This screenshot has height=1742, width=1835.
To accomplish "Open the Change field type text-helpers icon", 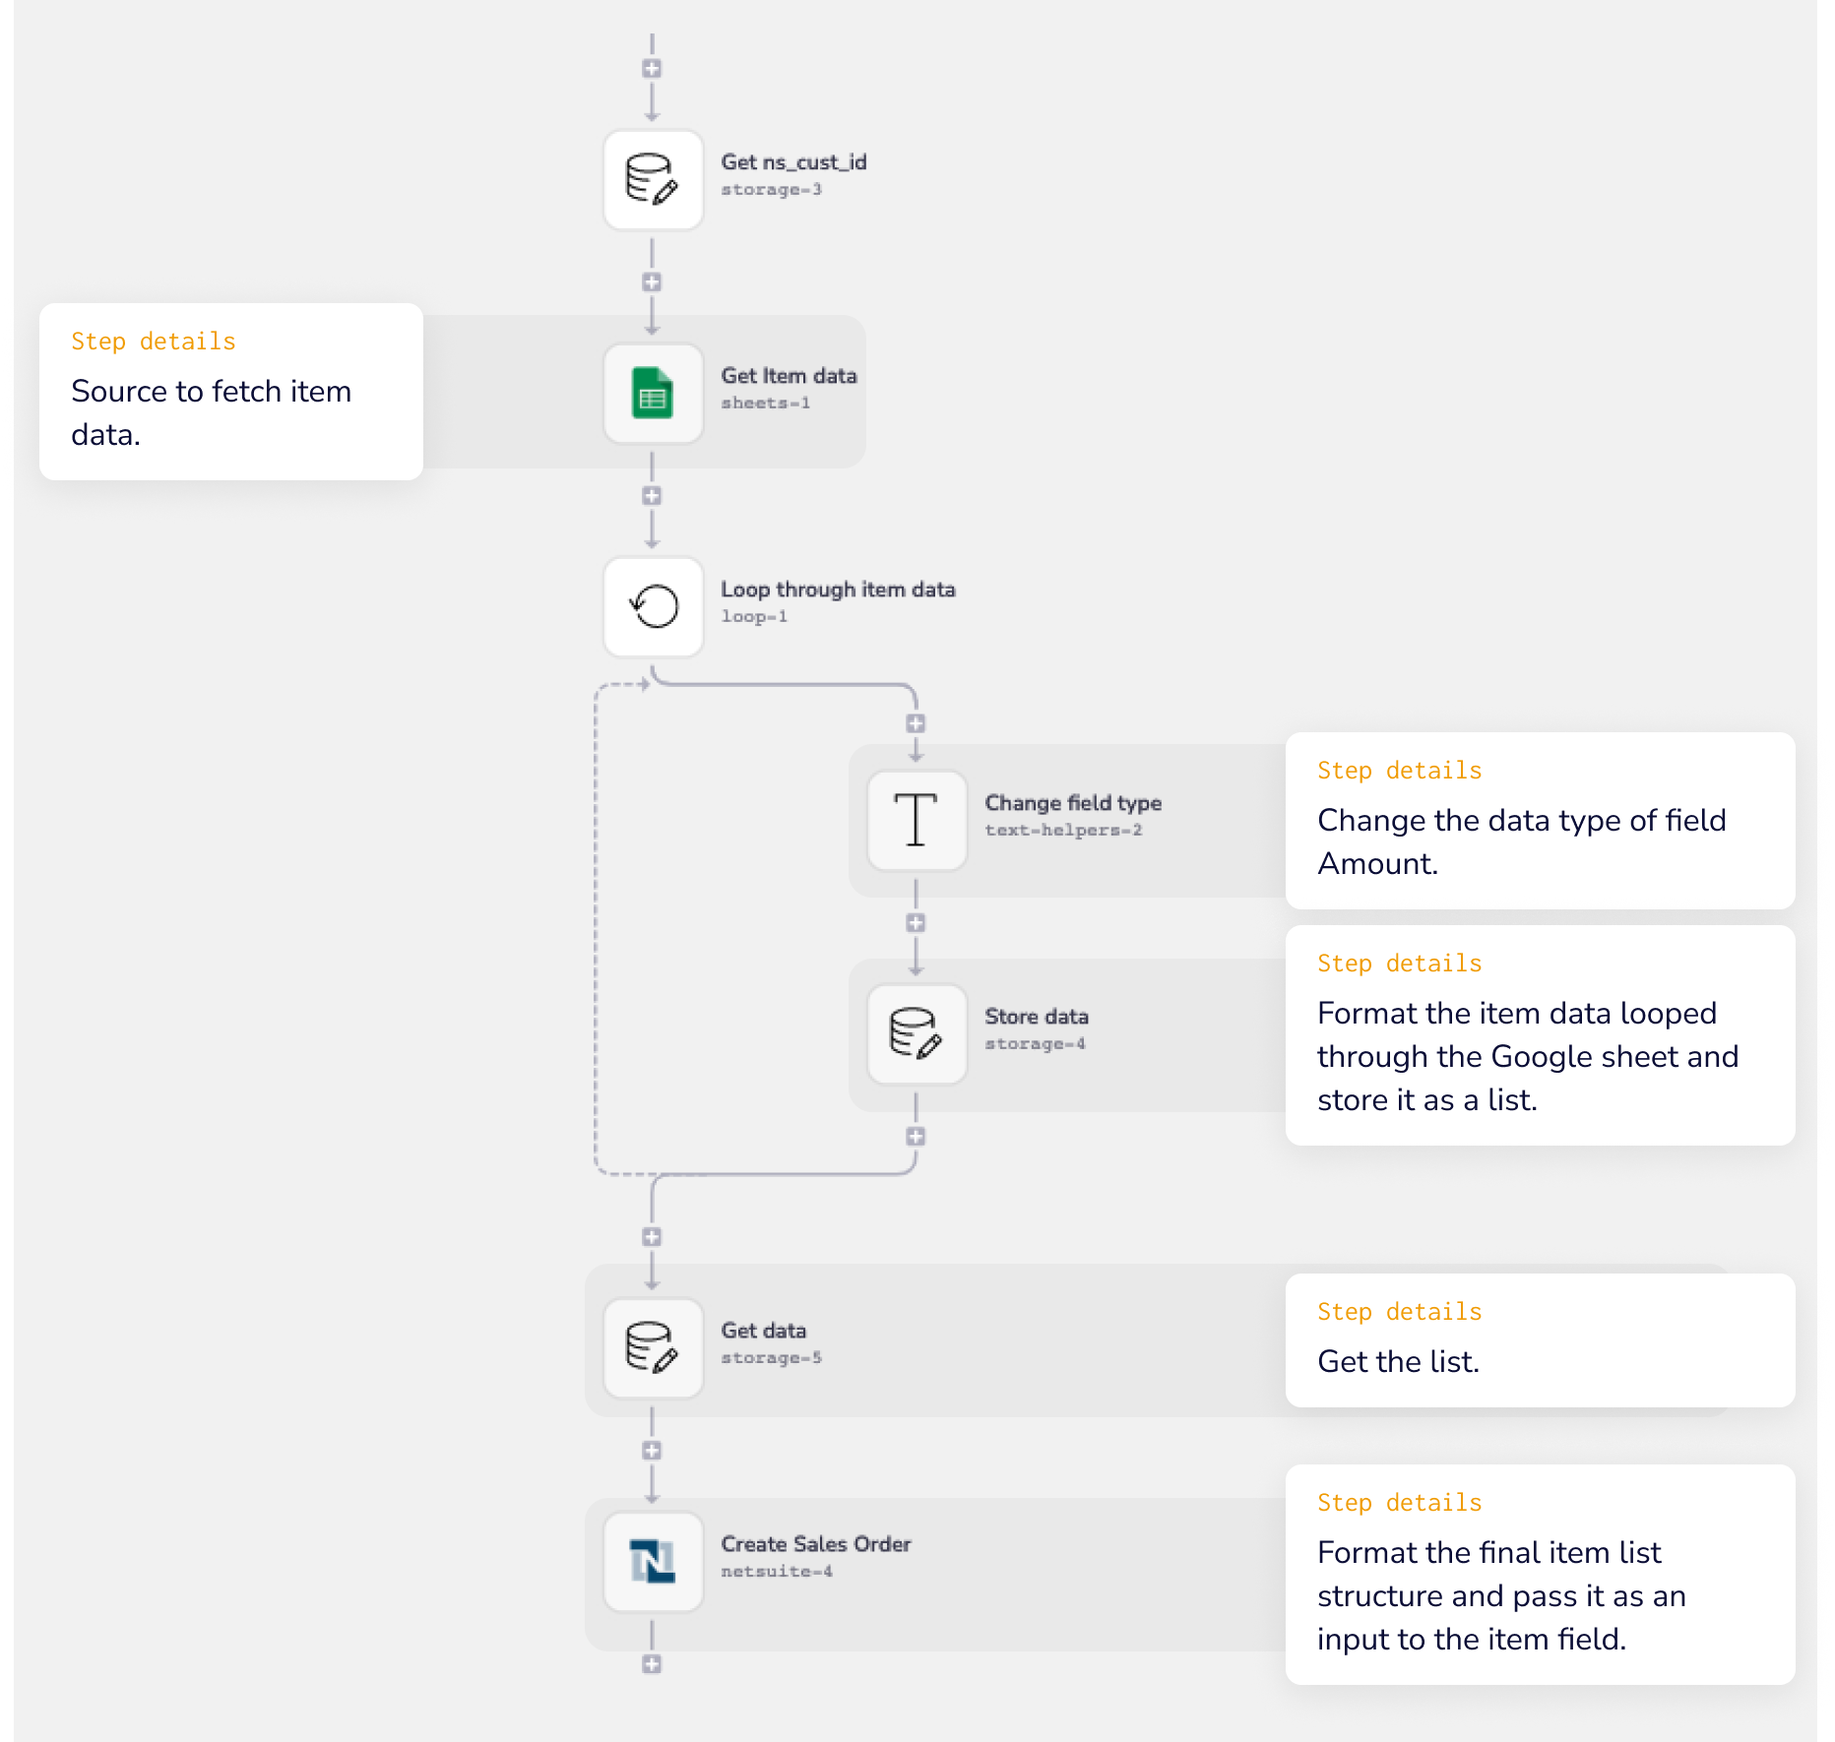I will pyautogui.click(x=917, y=821).
